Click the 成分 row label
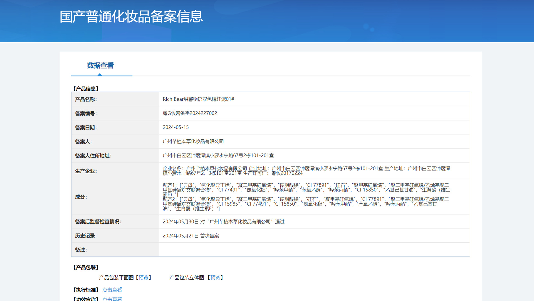 coord(81,197)
